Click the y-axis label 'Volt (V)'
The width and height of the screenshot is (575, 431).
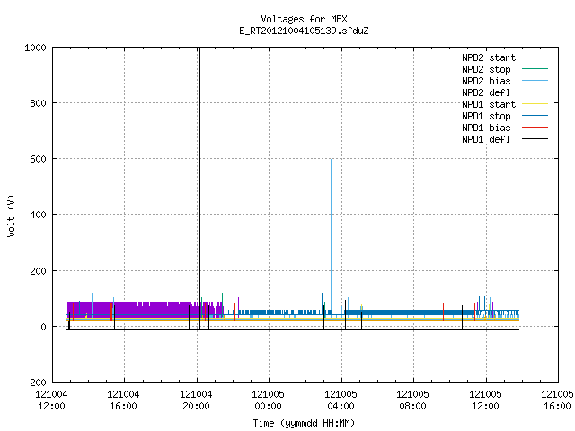pos(11,216)
